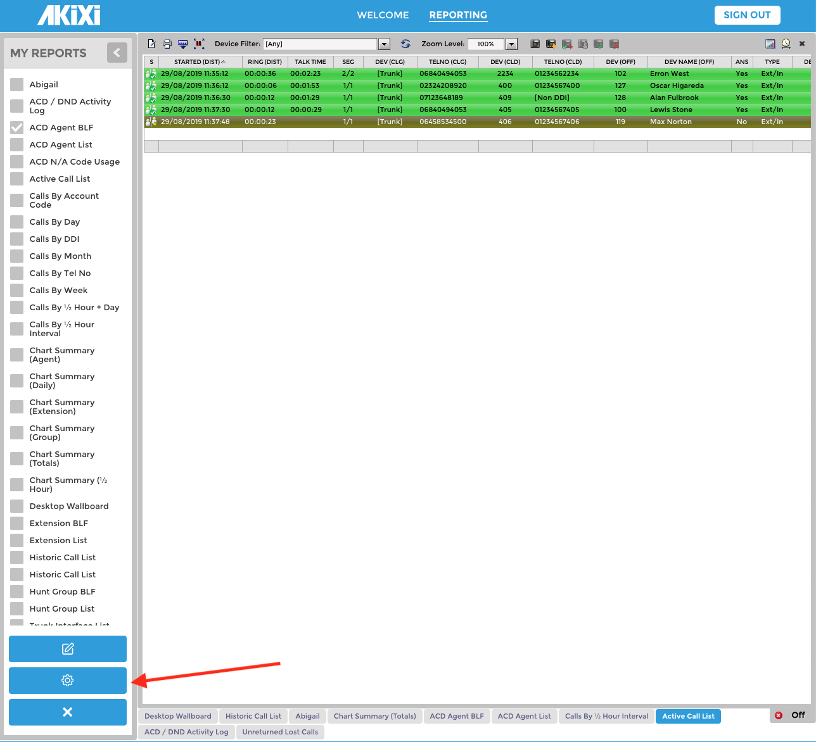816x742 pixels.
Task: Click the blue X button in sidebar
Action: point(68,712)
